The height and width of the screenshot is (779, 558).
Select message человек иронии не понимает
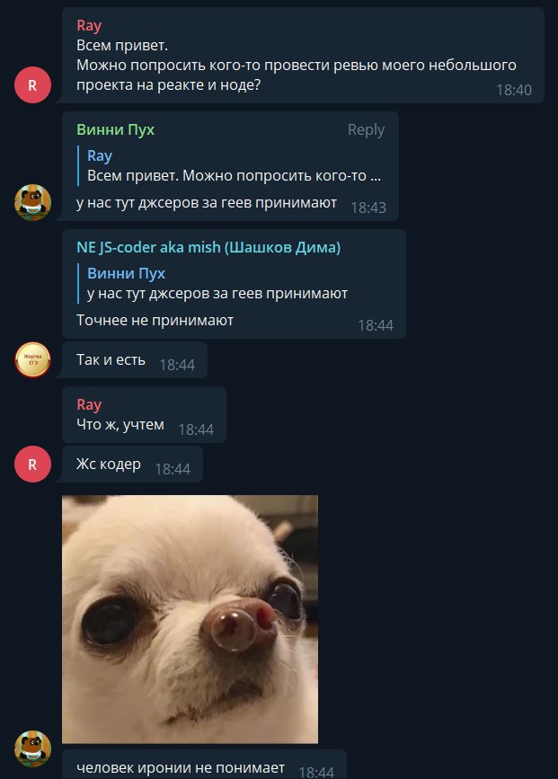tap(204, 766)
